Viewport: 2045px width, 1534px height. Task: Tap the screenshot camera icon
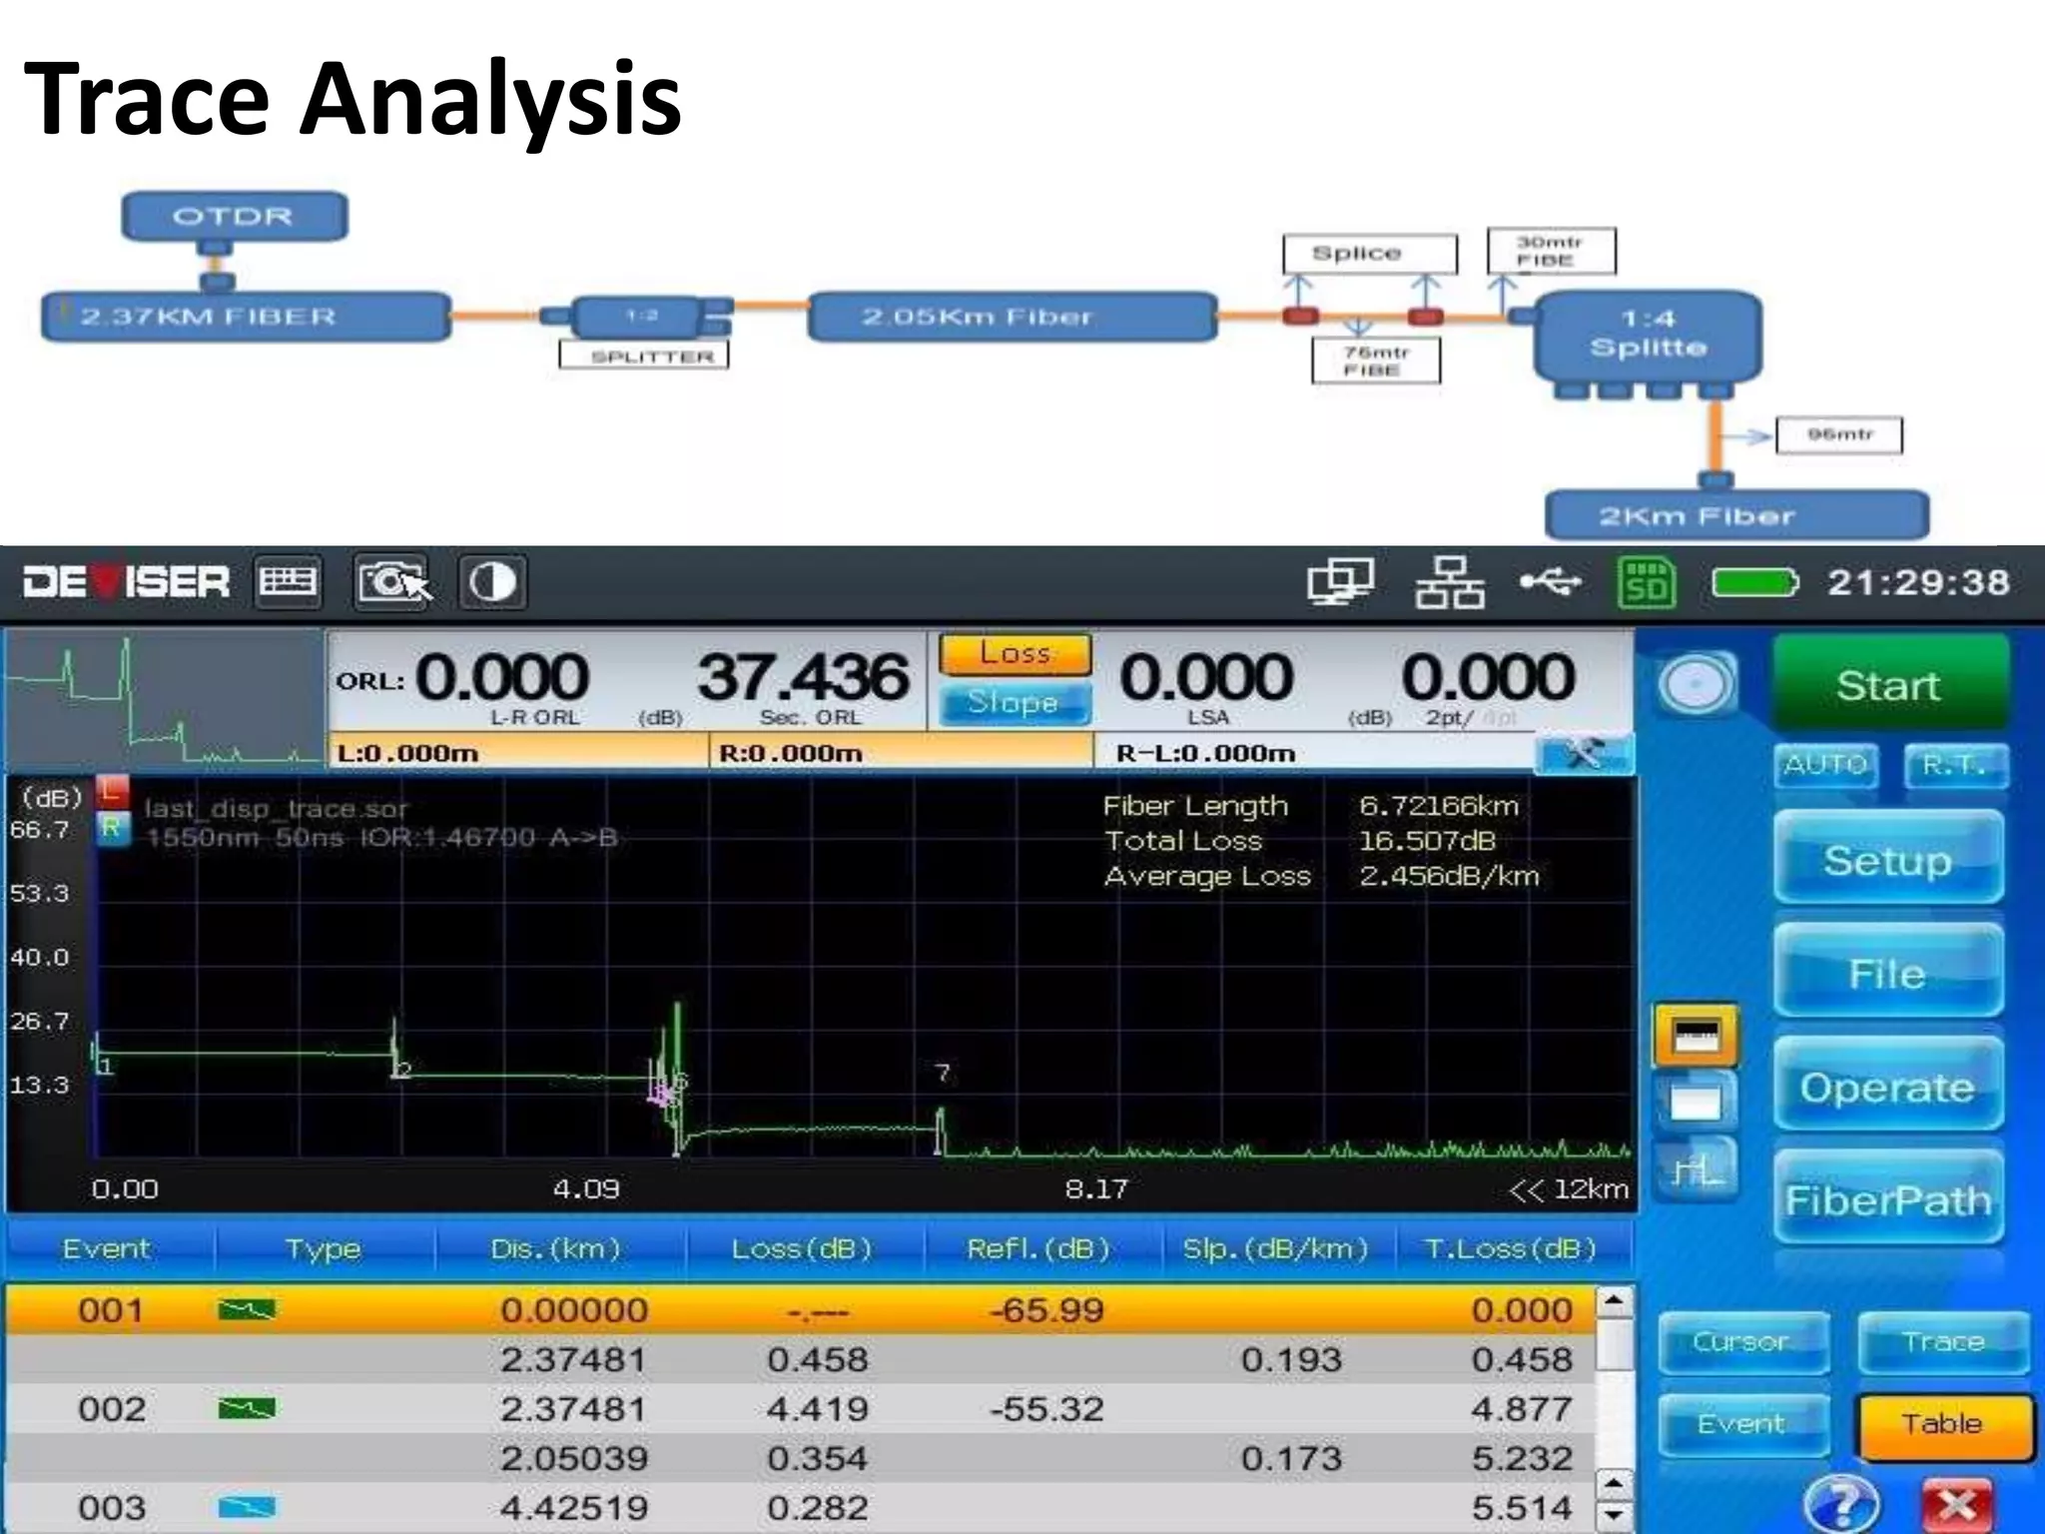coord(393,582)
